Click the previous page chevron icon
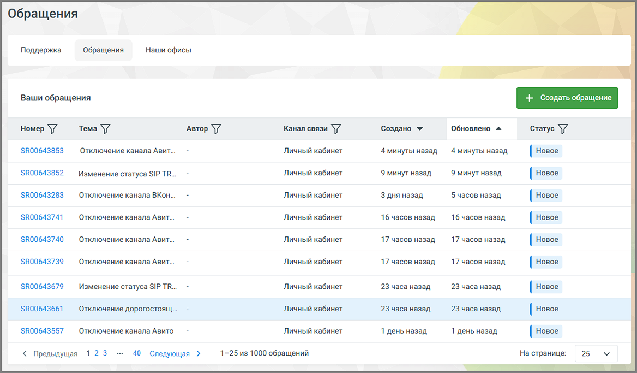The width and height of the screenshot is (637, 373). 25,353
